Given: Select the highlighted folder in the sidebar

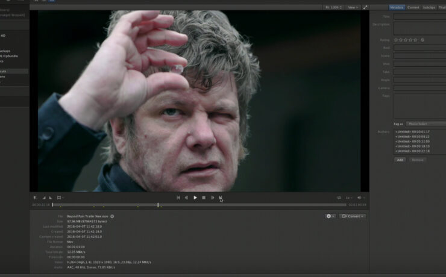Looking at the screenshot, I should tap(14, 71).
